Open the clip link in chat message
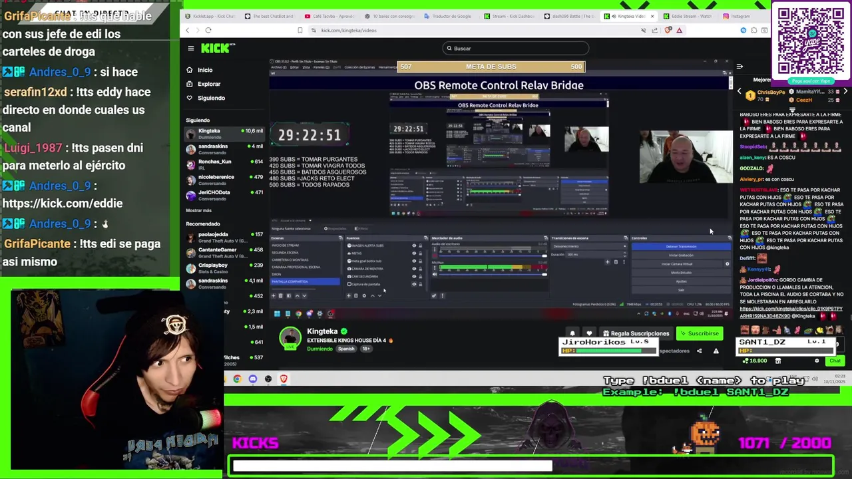The width and height of the screenshot is (852, 479). click(791, 312)
